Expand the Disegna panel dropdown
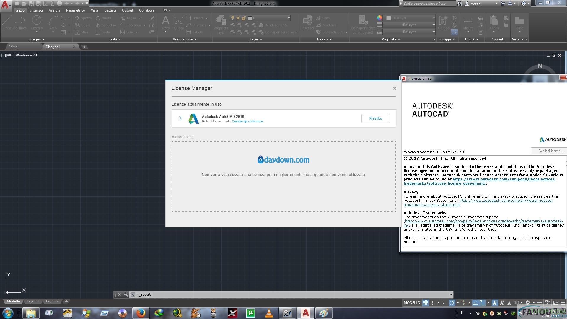This screenshot has height=319, width=567. tap(37, 39)
